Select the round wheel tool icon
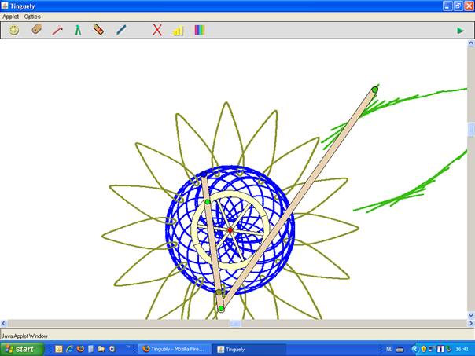Screen dimensions: 475x356 [x=14, y=30]
